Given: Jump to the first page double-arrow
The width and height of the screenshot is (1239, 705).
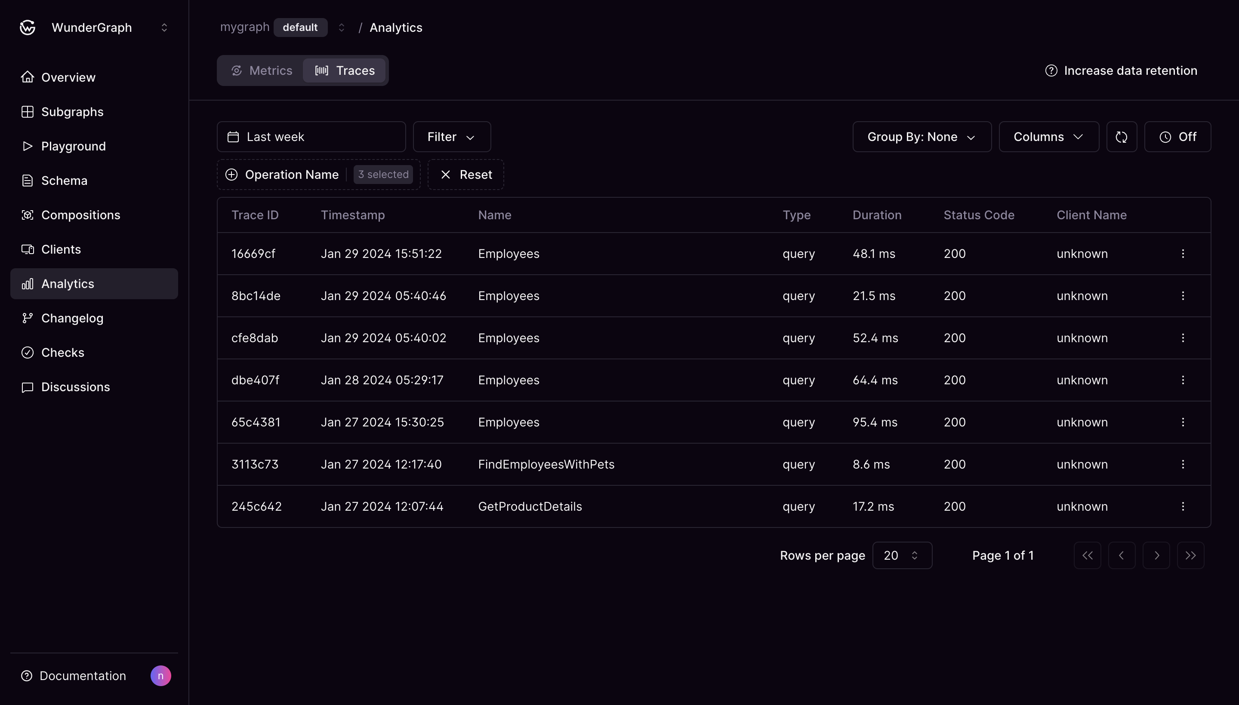Looking at the screenshot, I should [1087, 555].
